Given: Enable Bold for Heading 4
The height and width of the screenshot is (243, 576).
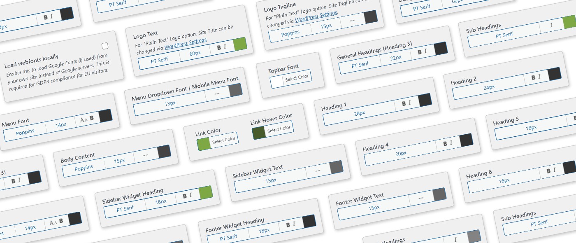Looking at the screenshot, I should pyautogui.click(x=444, y=144).
